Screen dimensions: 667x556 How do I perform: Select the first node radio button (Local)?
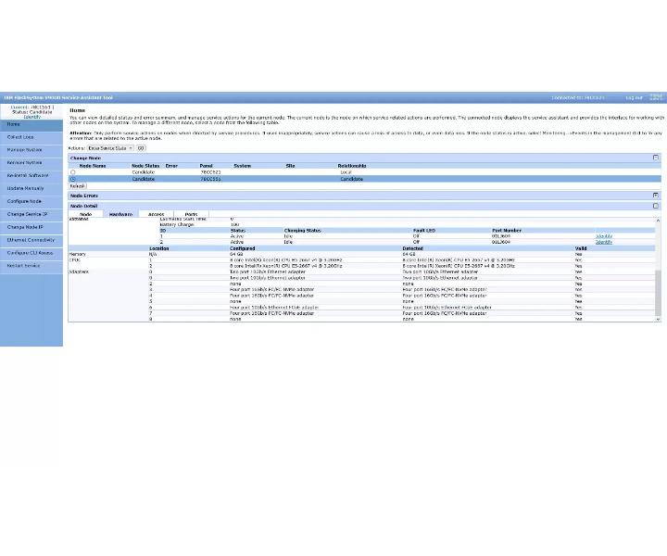(73, 172)
